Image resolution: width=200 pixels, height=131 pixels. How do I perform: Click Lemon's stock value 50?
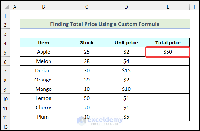tap(86, 98)
